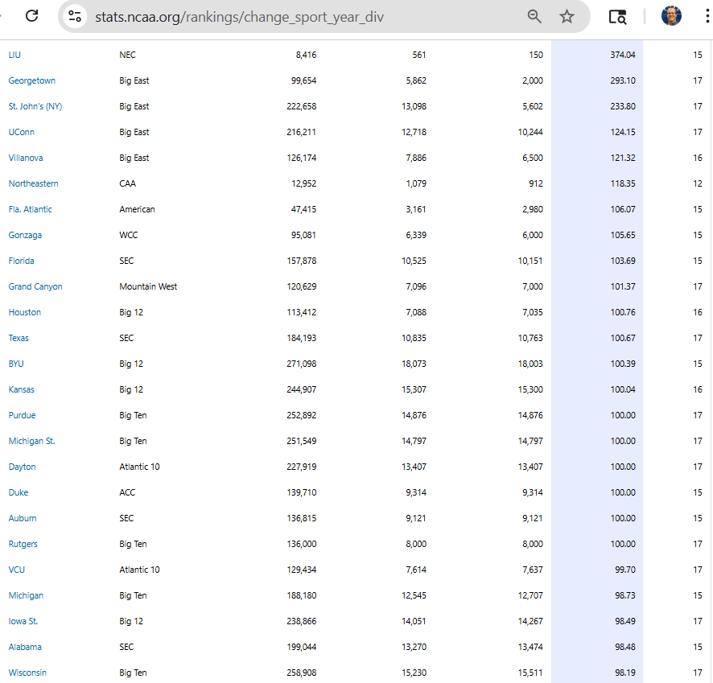Open the Gonzaga team link
This screenshot has height=683, width=713.
click(25, 236)
